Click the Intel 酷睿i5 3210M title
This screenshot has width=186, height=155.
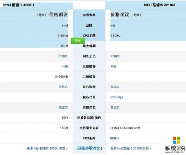pos(159,5)
